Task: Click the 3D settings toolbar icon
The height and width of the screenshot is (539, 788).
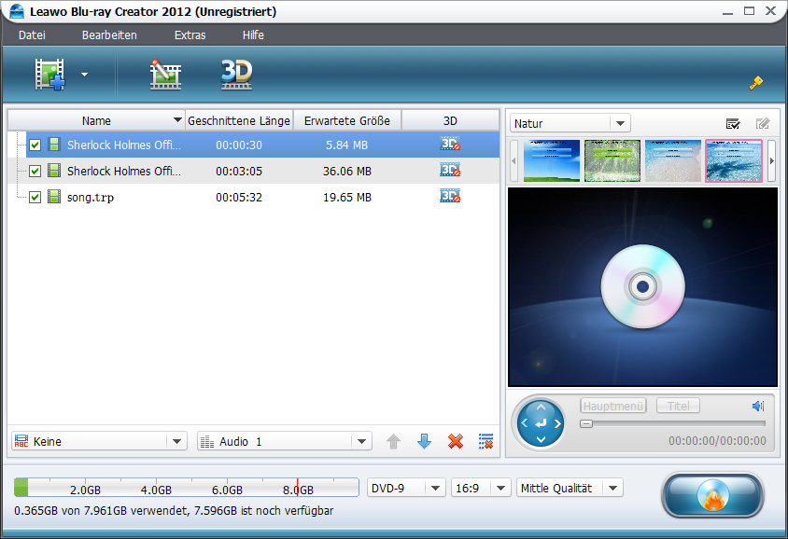Action: coord(236,75)
